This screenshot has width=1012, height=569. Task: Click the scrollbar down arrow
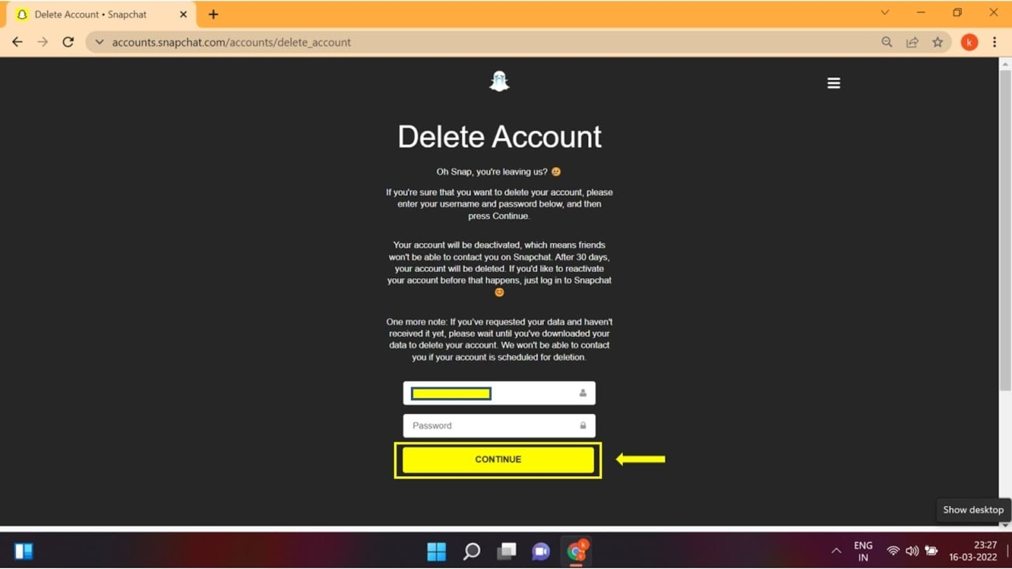tap(1005, 525)
